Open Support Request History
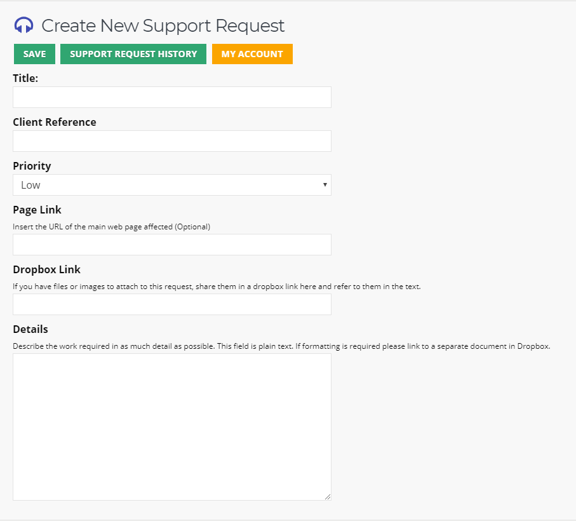The width and height of the screenshot is (576, 521). tap(133, 54)
